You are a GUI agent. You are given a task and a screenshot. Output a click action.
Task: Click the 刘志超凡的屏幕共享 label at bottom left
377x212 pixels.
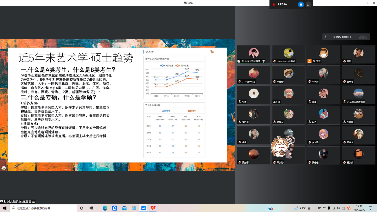click(x=18, y=201)
